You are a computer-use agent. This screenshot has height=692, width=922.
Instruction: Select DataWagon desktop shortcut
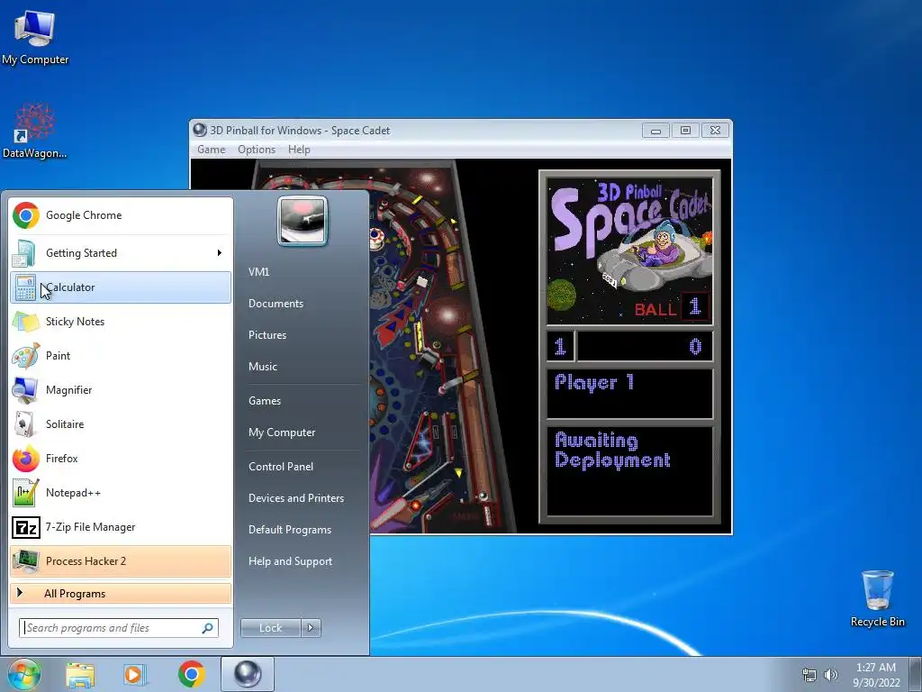pos(35,131)
